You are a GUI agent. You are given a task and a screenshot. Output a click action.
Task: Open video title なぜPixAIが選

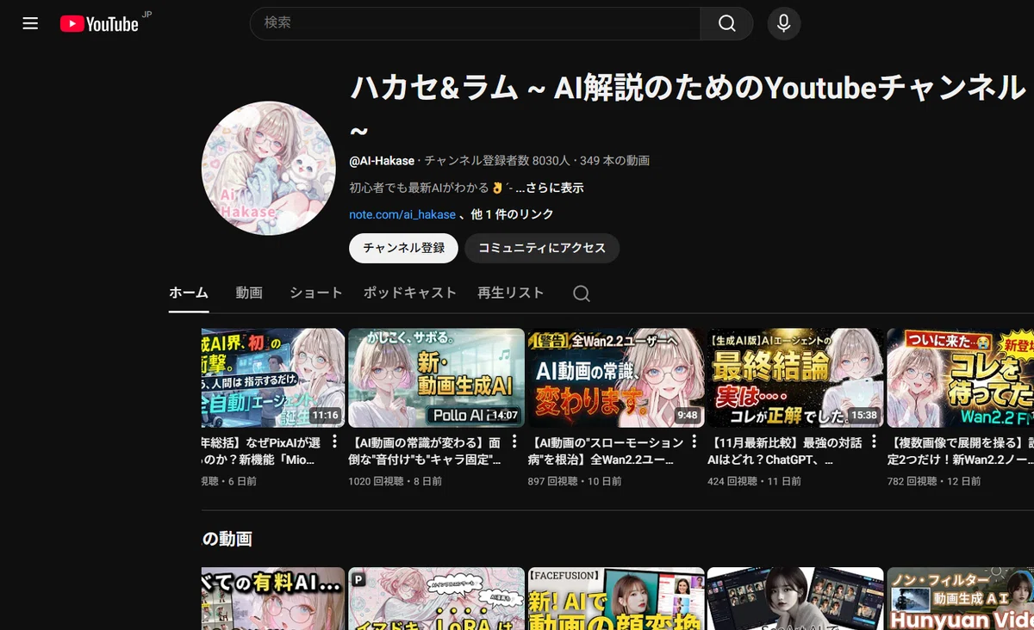[x=262, y=451]
